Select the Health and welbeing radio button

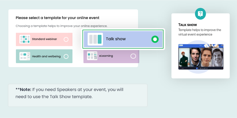click(66, 57)
